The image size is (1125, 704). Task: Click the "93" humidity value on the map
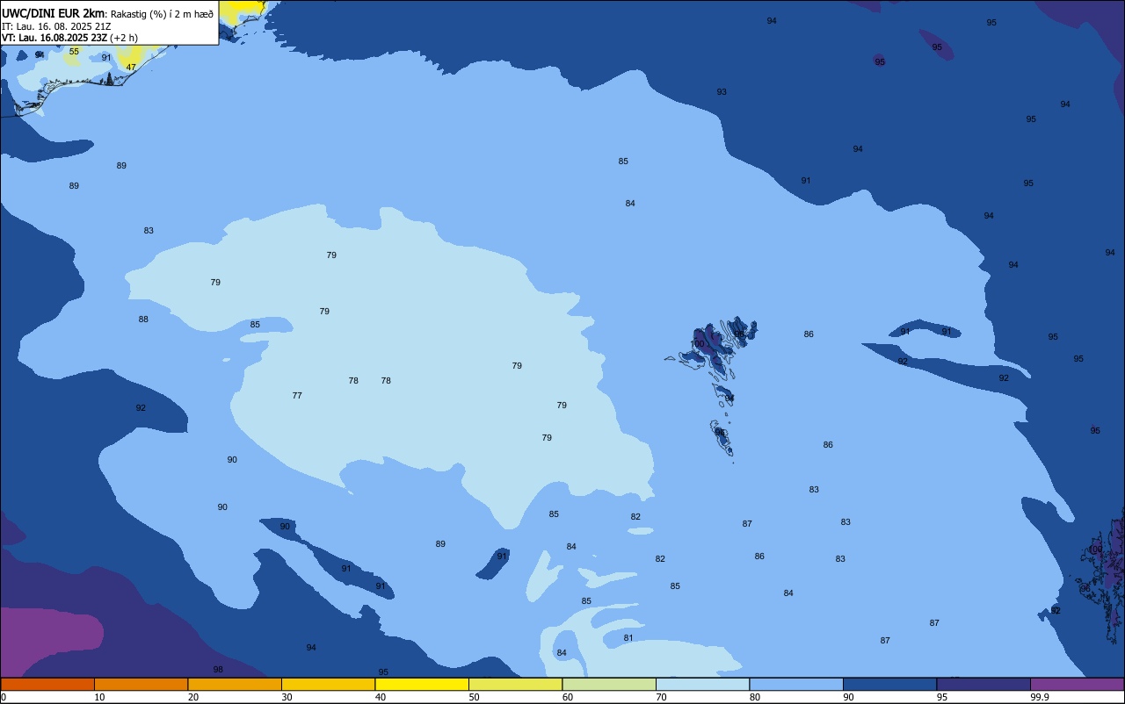tap(722, 92)
